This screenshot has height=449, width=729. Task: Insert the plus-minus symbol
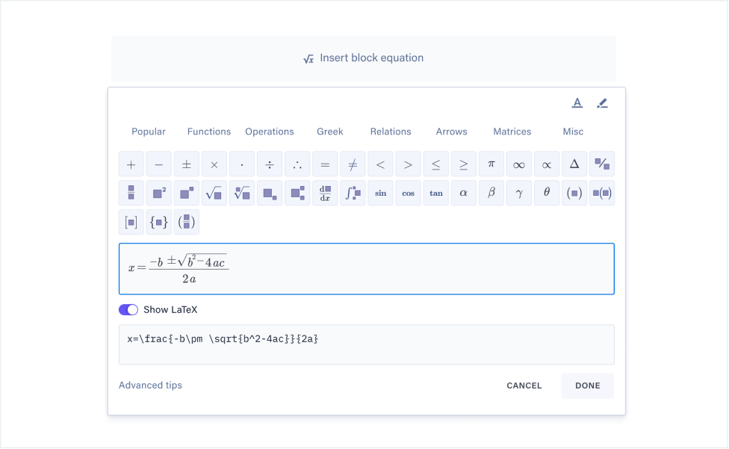pos(186,164)
